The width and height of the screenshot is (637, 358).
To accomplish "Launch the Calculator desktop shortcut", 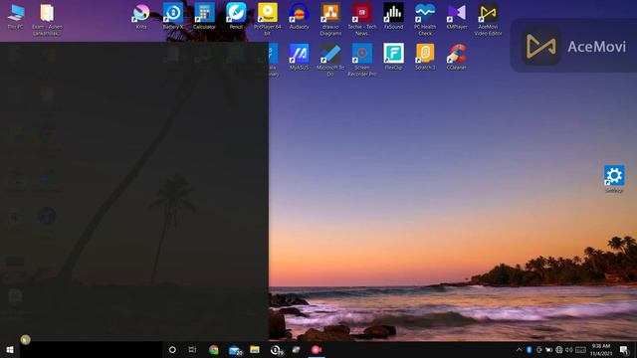I will [204, 16].
